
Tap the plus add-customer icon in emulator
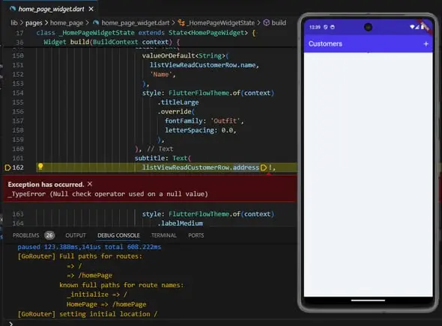(426, 44)
